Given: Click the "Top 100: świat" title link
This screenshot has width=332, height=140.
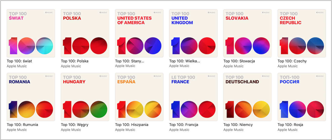Looking at the screenshot, I should click(x=19, y=61).
